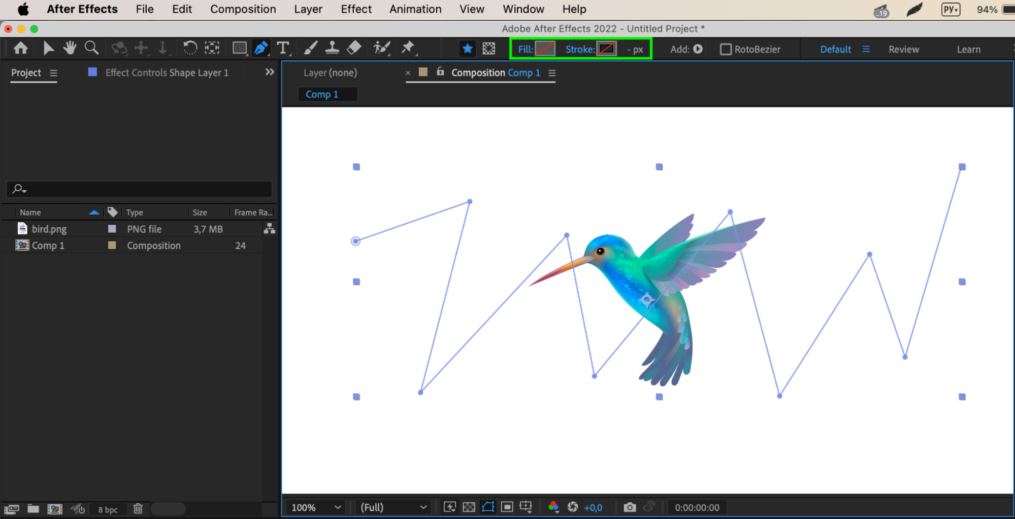Toggle mask and shape path visibility

[x=488, y=507]
